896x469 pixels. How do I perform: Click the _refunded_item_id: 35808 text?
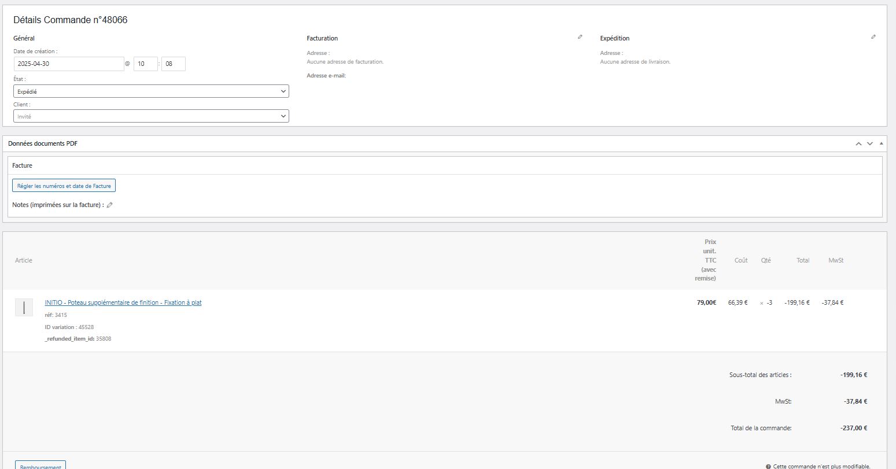tap(78, 339)
